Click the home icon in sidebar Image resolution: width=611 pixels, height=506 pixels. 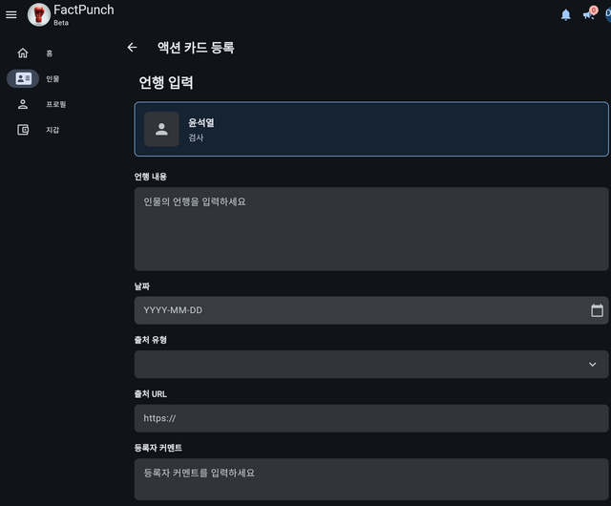click(x=23, y=53)
